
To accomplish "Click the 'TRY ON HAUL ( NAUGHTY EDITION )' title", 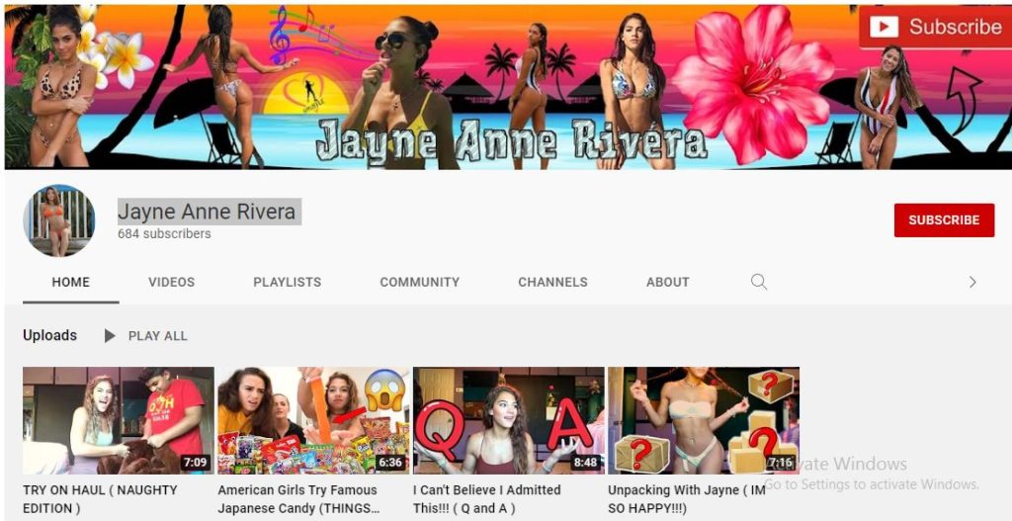I will (100, 499).
